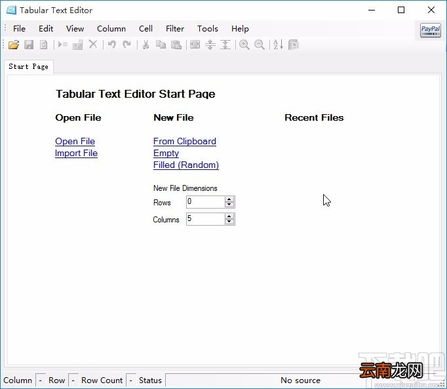Open the Help menu
The height and width of the screenshot is (389, 447).
point(240,29)
